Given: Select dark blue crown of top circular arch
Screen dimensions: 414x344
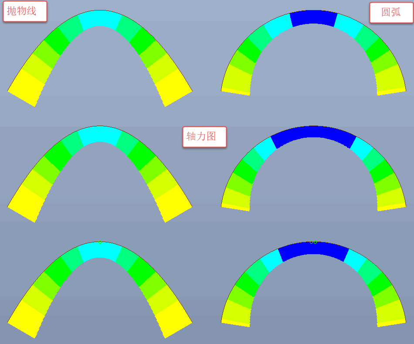Looking at the screenshot, I should [x=313, y=18].
